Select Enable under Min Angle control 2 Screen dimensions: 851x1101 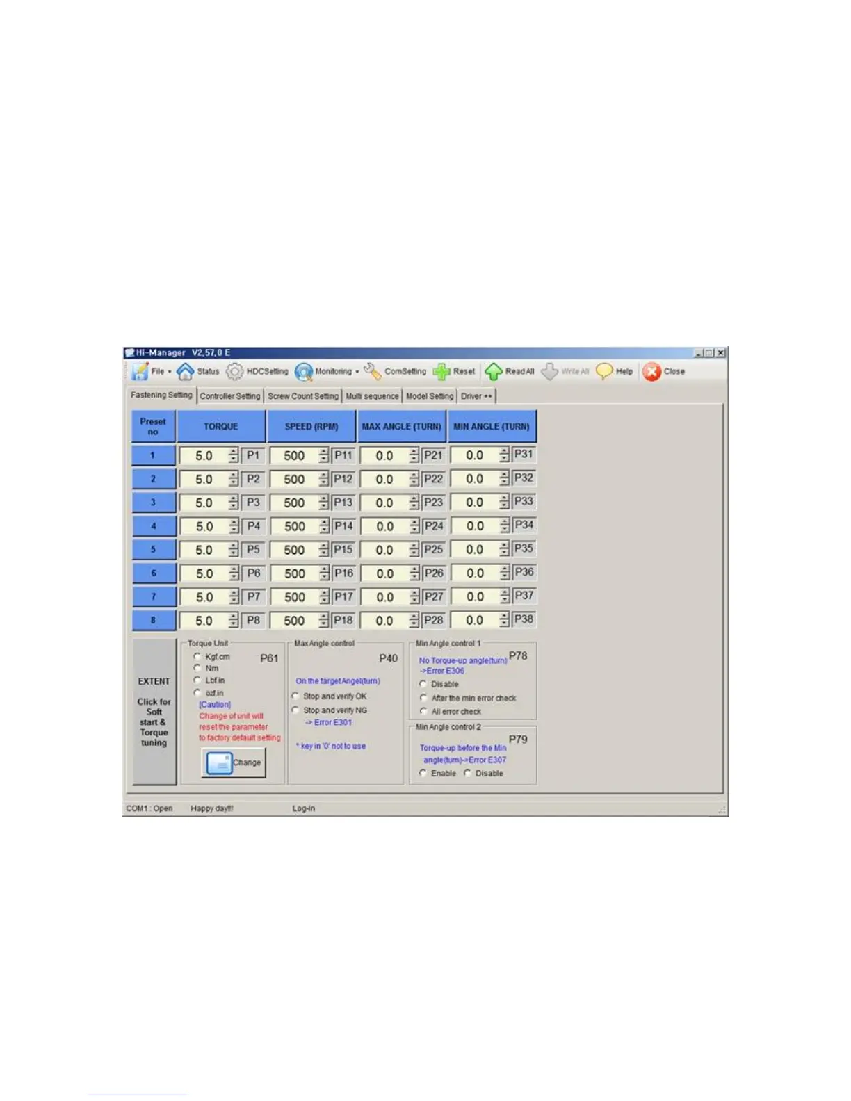(423, 773)
